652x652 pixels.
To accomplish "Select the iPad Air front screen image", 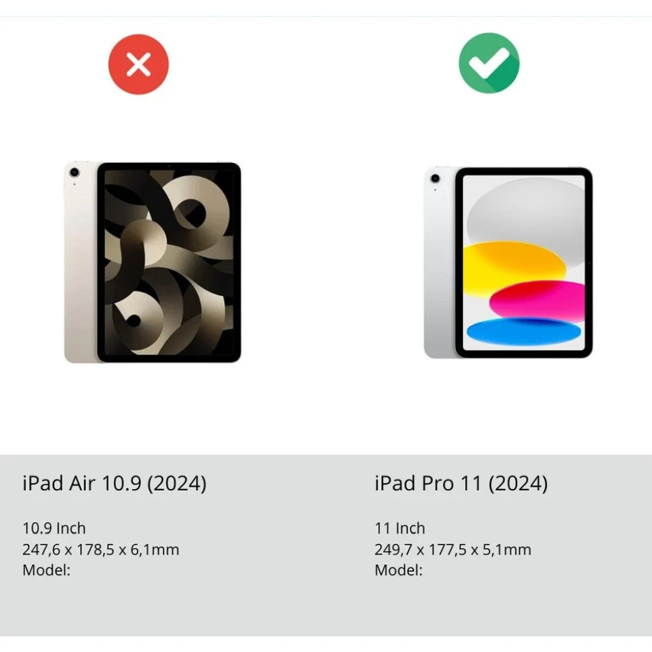I will [x=169, y=262].
